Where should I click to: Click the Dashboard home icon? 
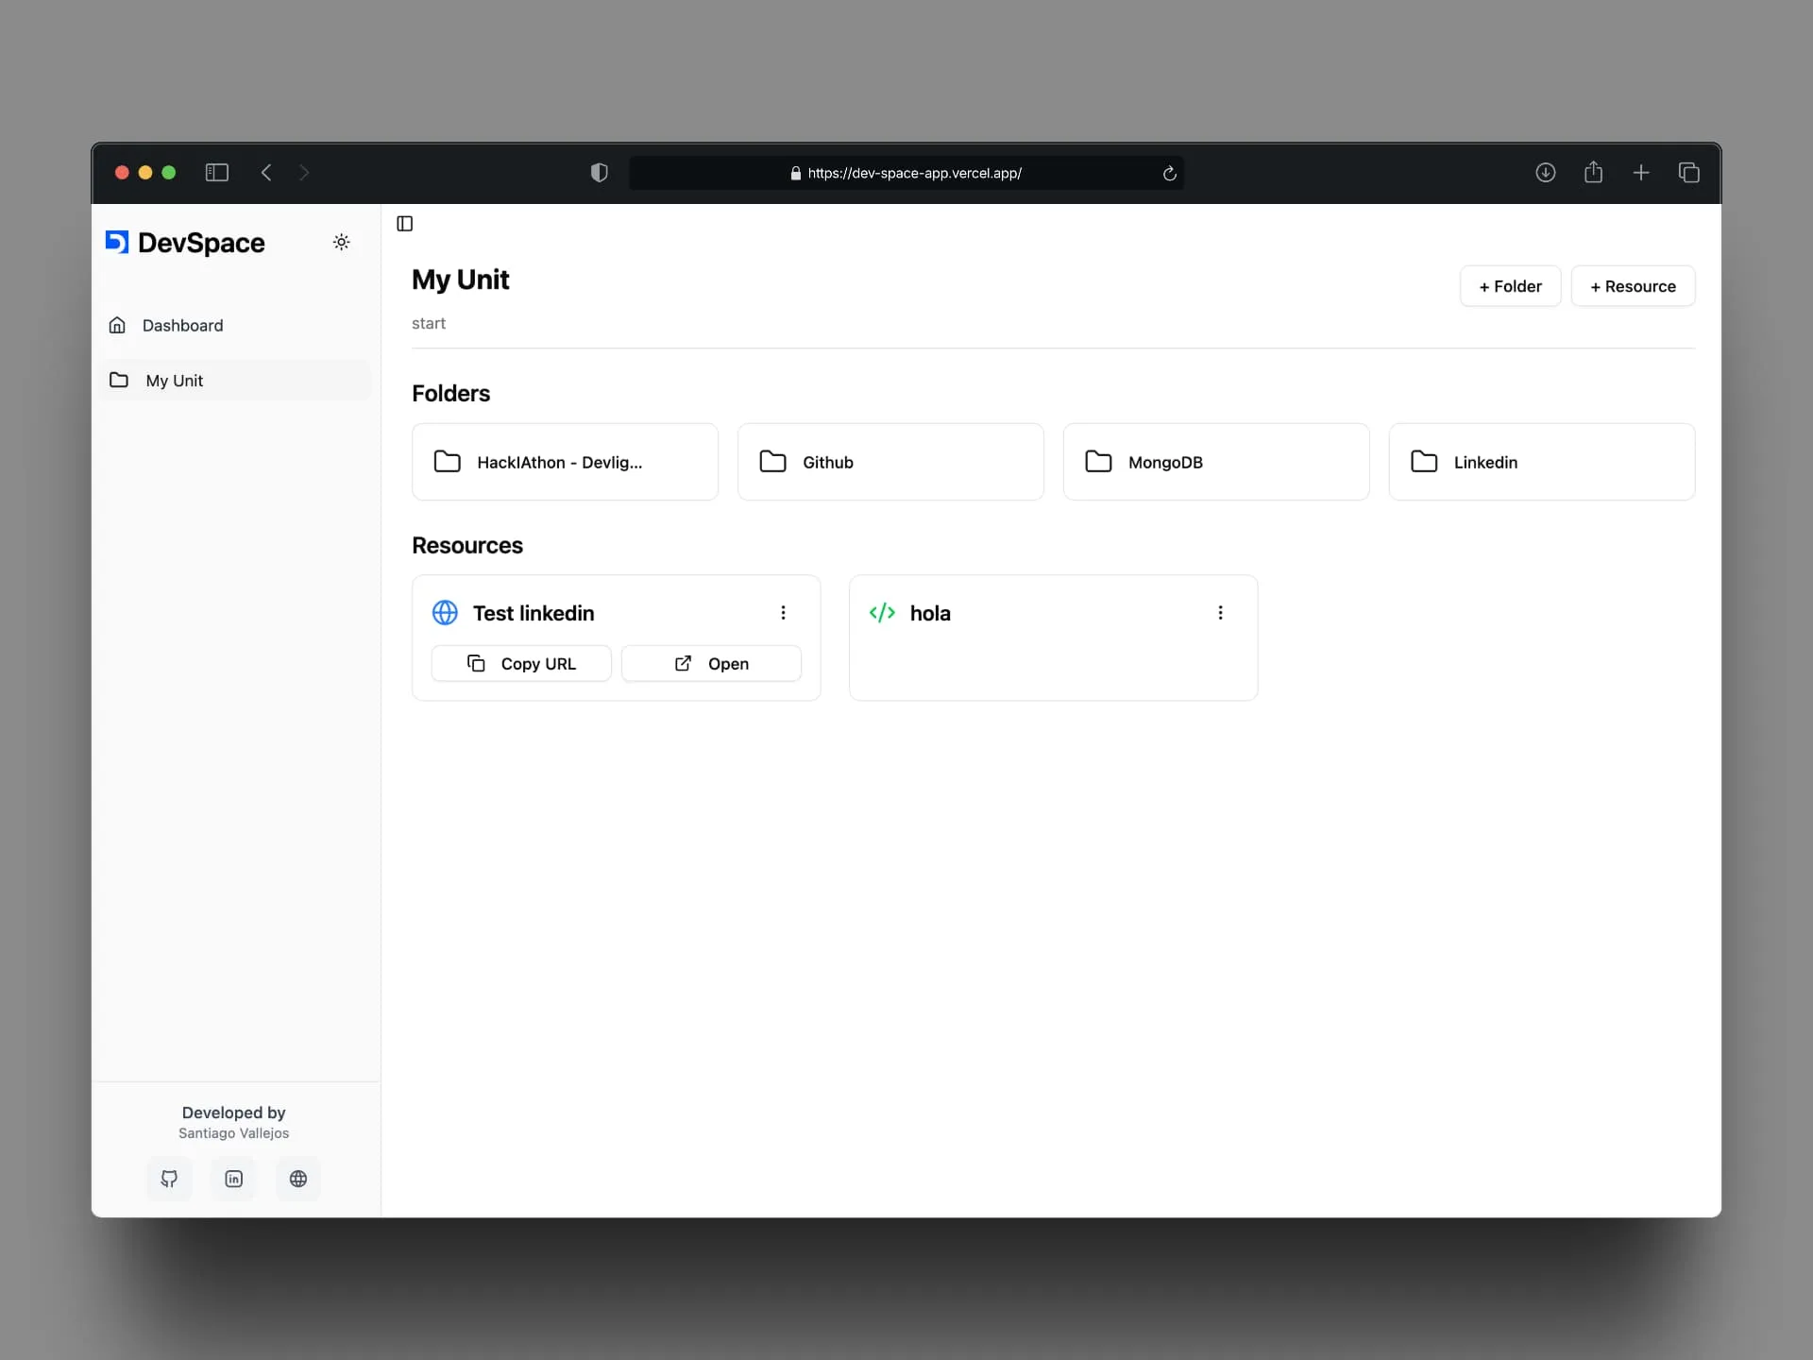coord(117,326)
